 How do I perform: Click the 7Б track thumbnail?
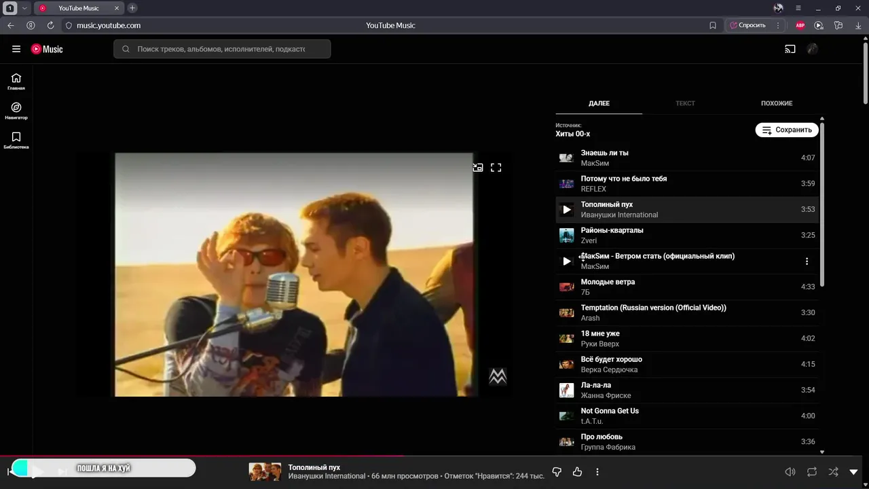click(x=566, y=287)
